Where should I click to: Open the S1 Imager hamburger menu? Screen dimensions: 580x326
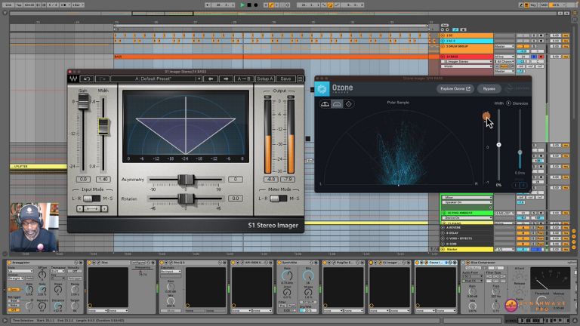coord(300,78)
